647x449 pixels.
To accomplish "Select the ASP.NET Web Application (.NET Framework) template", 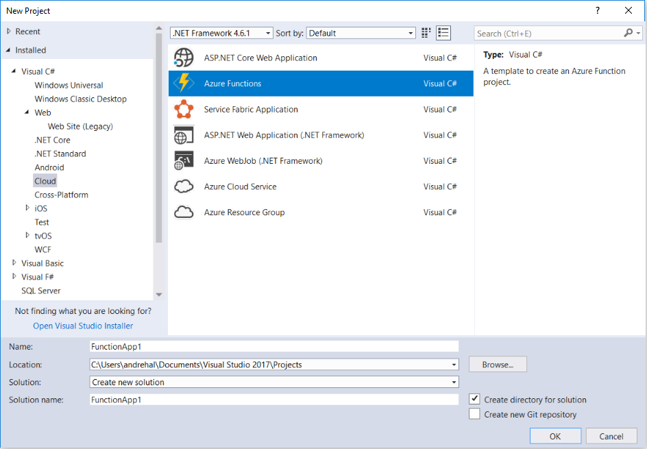I will pos(284,135).
